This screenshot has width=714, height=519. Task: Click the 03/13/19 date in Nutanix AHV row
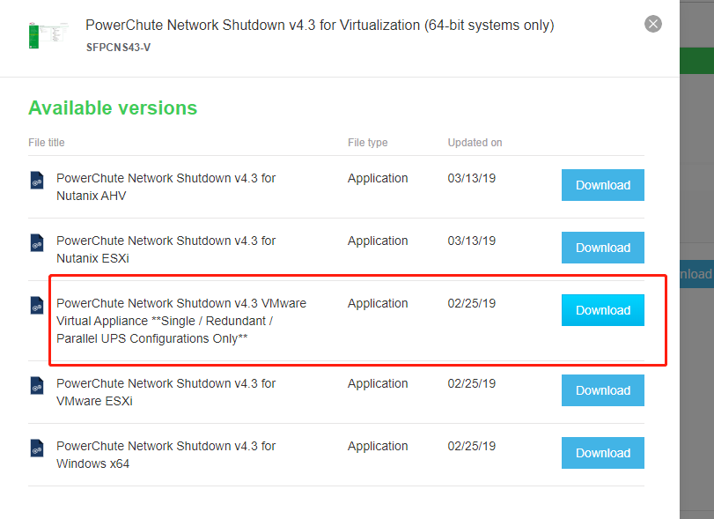pos(471,178)
